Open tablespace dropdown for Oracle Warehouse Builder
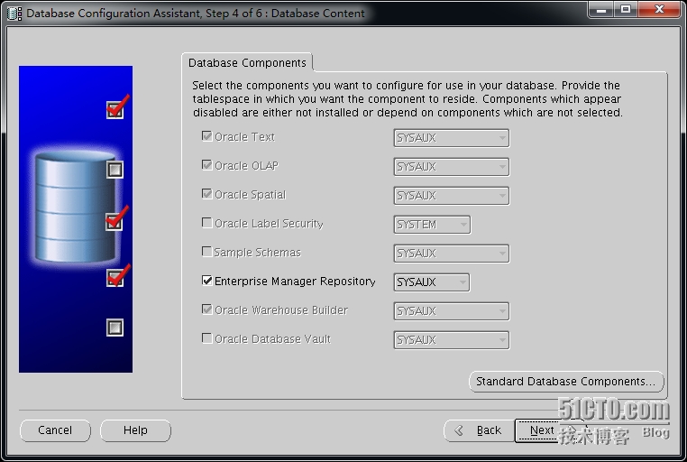Image resolution: width=687 pixels, height=462 pixels. pos(452,311)
